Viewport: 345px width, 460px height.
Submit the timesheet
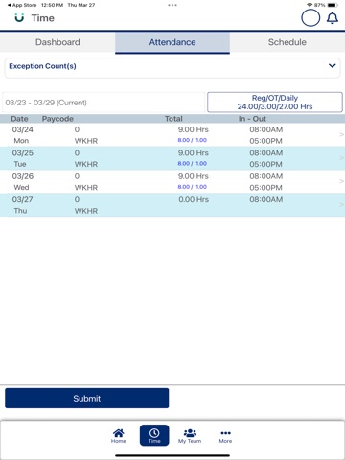point(87,398)
